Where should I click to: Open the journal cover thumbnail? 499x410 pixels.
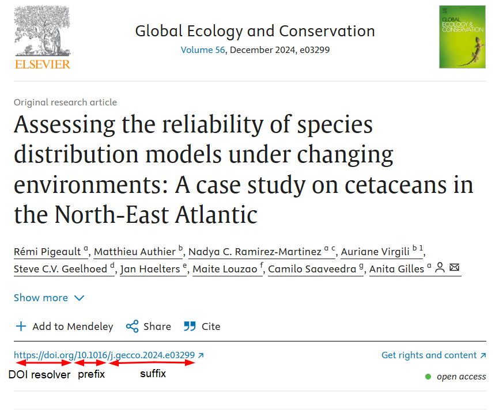[x=462, y=37]
